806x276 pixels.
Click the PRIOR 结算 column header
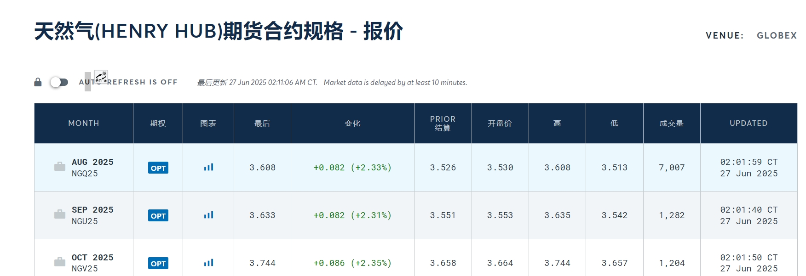[443, 123]
